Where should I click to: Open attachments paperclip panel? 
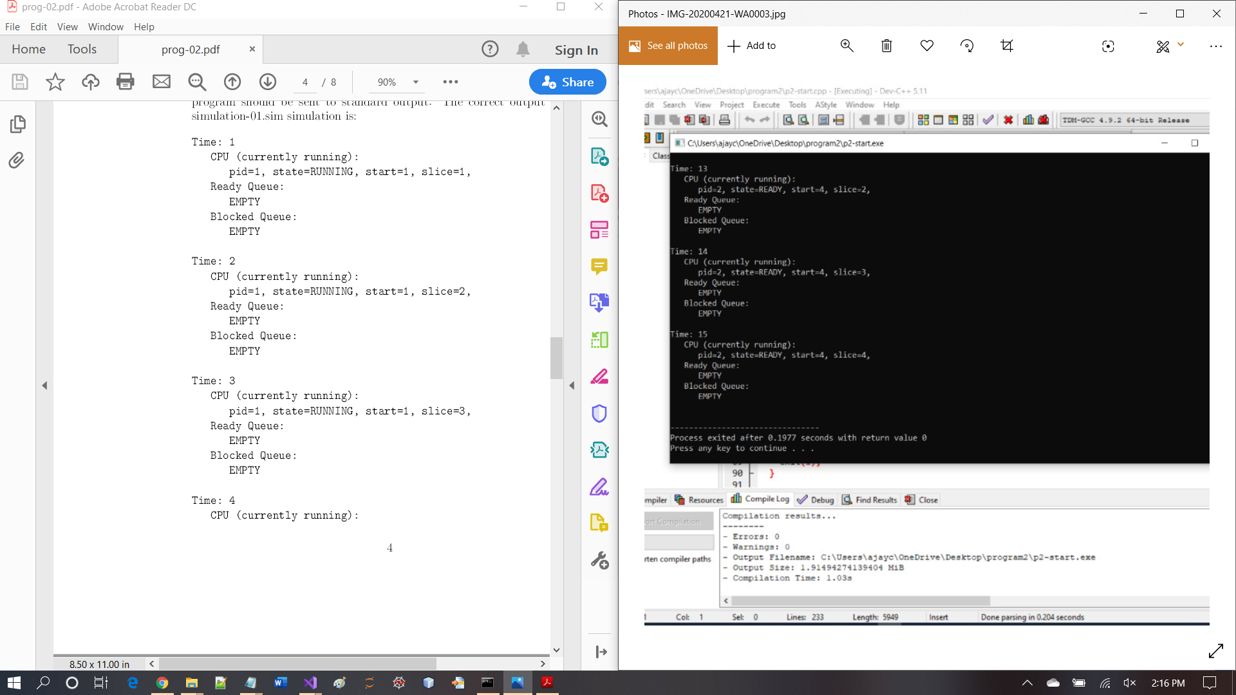click(x=17, y=160)
